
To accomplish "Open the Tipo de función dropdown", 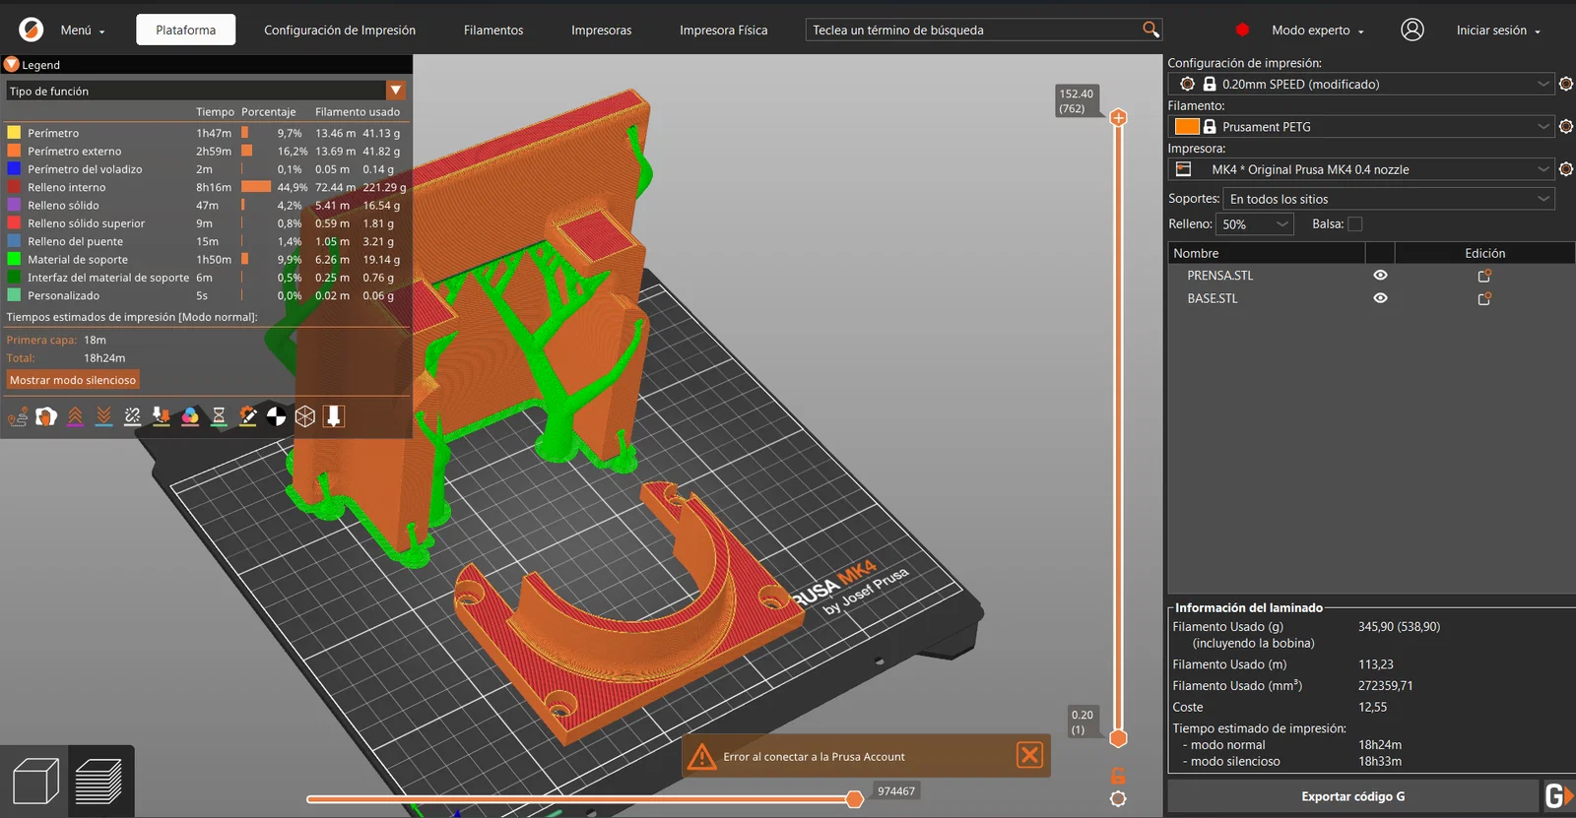I will pyautogui.click(x=396, y=91).
